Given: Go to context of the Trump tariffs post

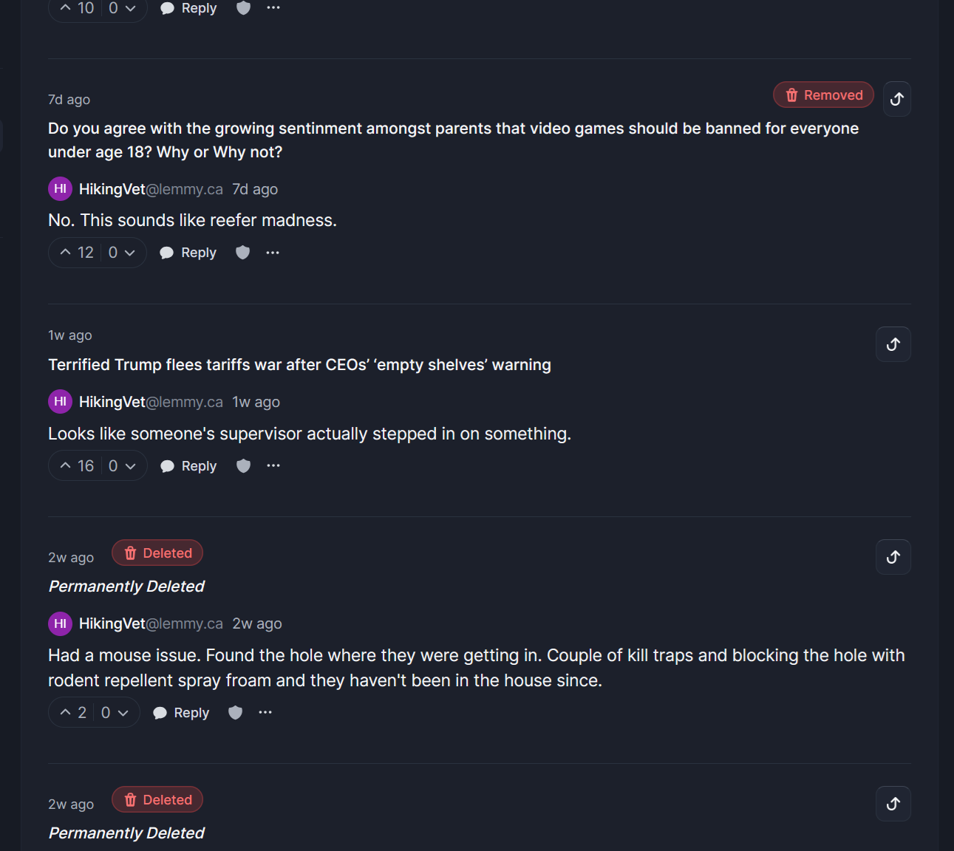Looking at the screenshot, I should click(x=893, y=344).
